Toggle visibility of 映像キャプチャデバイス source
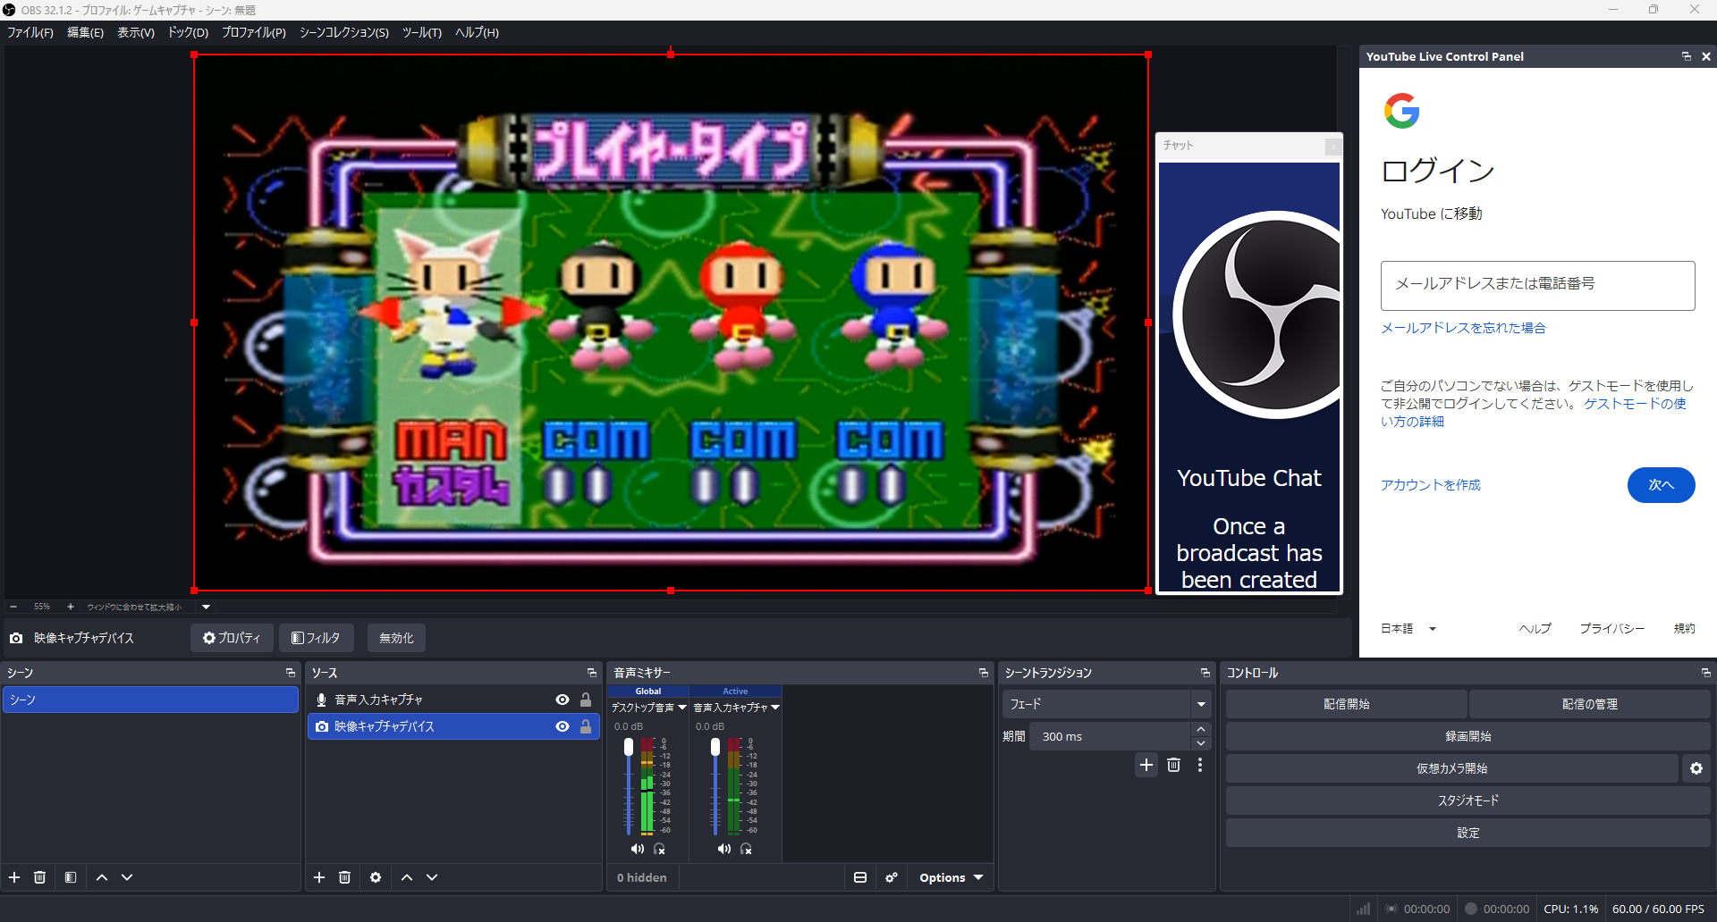1717x922 pixels. pyautogui.click(x=562, y=726)
